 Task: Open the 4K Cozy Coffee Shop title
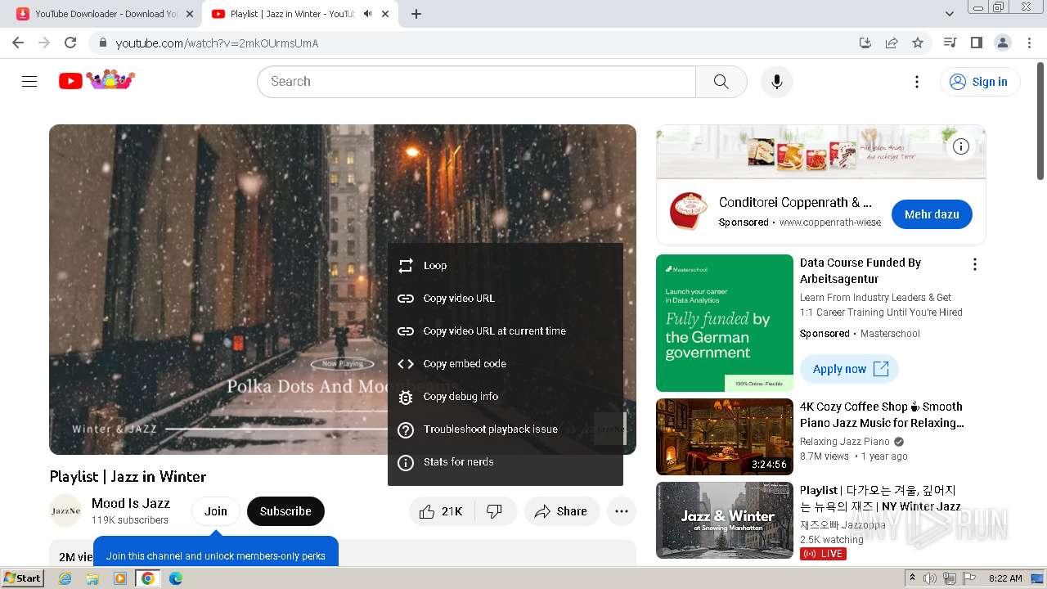click(882, 415)
